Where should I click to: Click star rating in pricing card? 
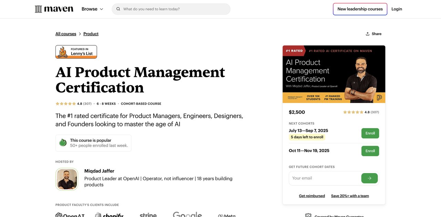point(353,112)
